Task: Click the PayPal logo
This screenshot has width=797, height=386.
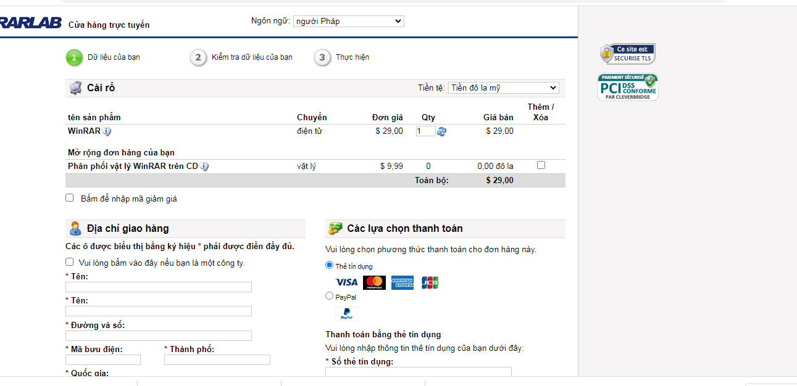Action: pyautogui.click(x=346, y=313)
